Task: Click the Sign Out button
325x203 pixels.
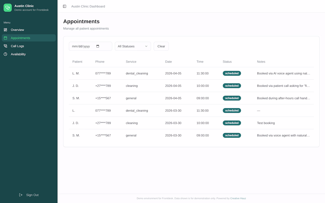Action: pyautogui.click(x=29, y=195)
